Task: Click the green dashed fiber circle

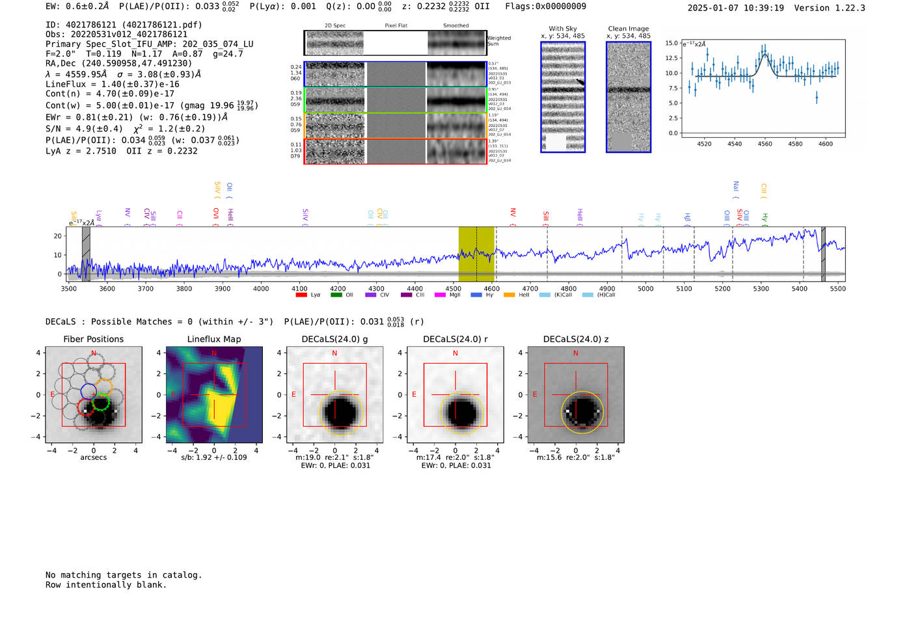Action: 100,402
